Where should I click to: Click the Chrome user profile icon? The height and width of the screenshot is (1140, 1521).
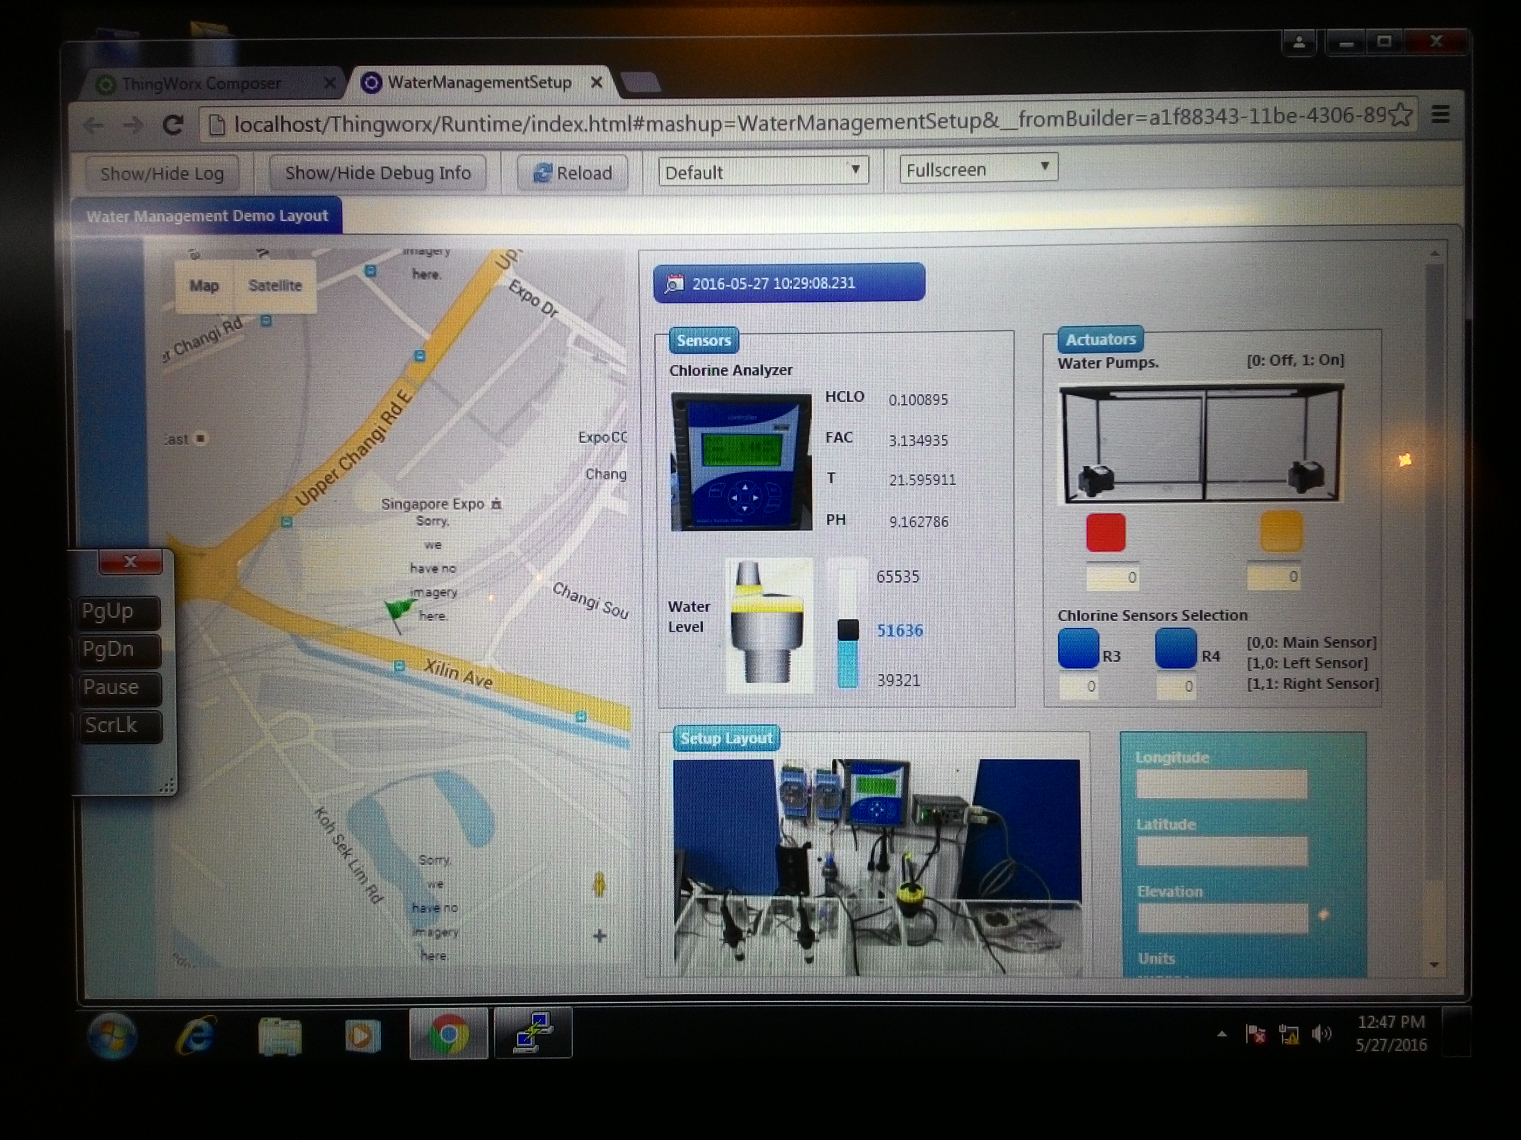tap(1300, 42)
